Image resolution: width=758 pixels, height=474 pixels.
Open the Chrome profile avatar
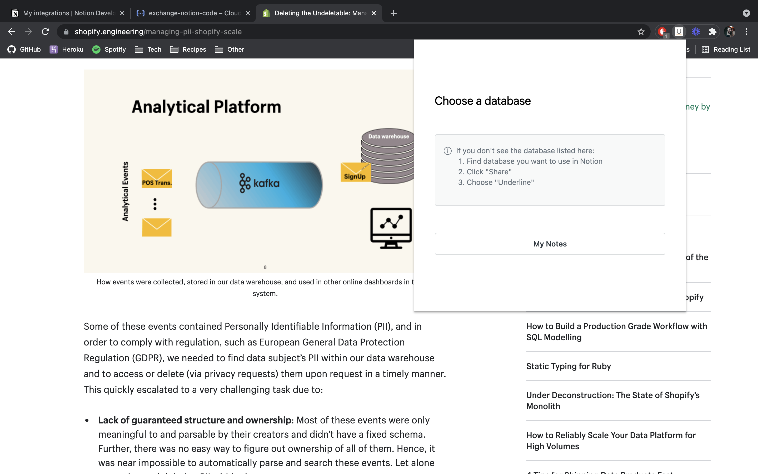pyautogui.click(x=730, y=32)
